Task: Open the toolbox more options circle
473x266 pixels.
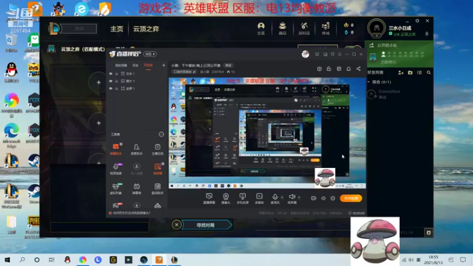Action: coord(161,134)
